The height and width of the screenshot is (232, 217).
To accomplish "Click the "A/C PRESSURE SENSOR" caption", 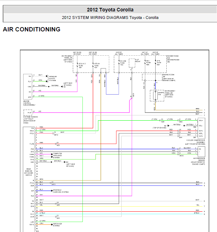I will coord(198,161).
